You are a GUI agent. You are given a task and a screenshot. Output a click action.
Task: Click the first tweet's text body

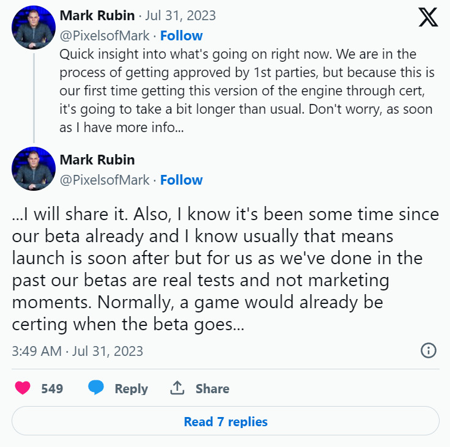[245, 92]
